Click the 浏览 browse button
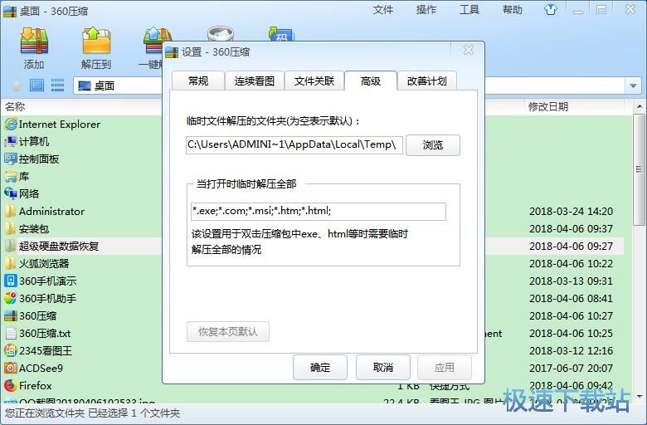 [x=433, y=145]
